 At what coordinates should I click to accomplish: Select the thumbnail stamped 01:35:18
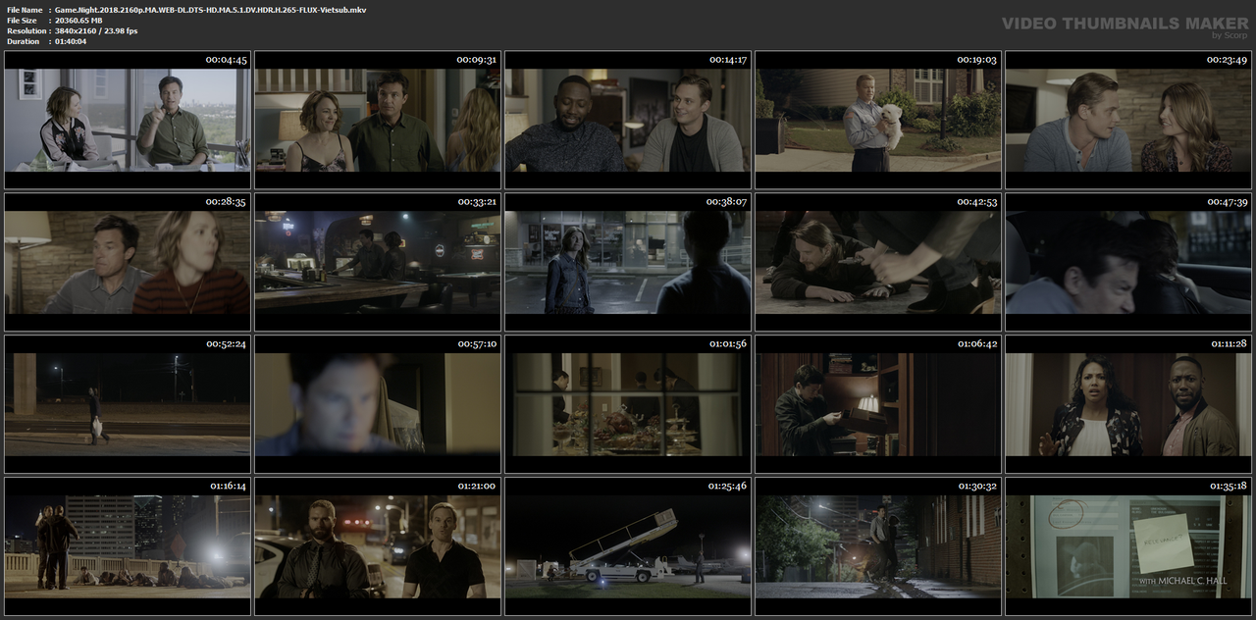click(1128, 546)
